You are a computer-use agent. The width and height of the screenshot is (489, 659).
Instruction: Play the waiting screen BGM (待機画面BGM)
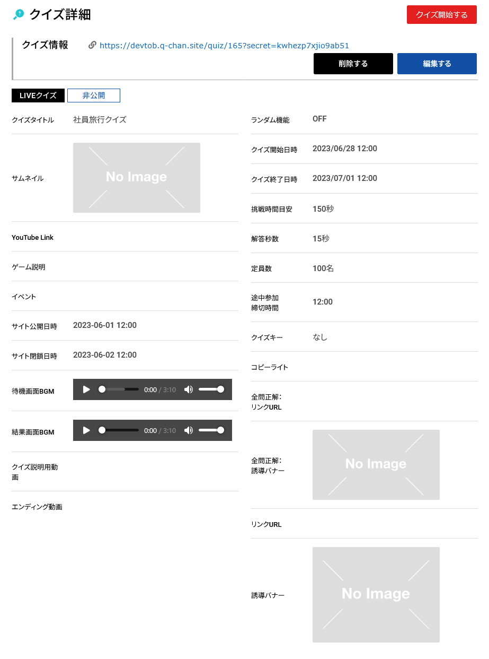(x=86, y=389)
